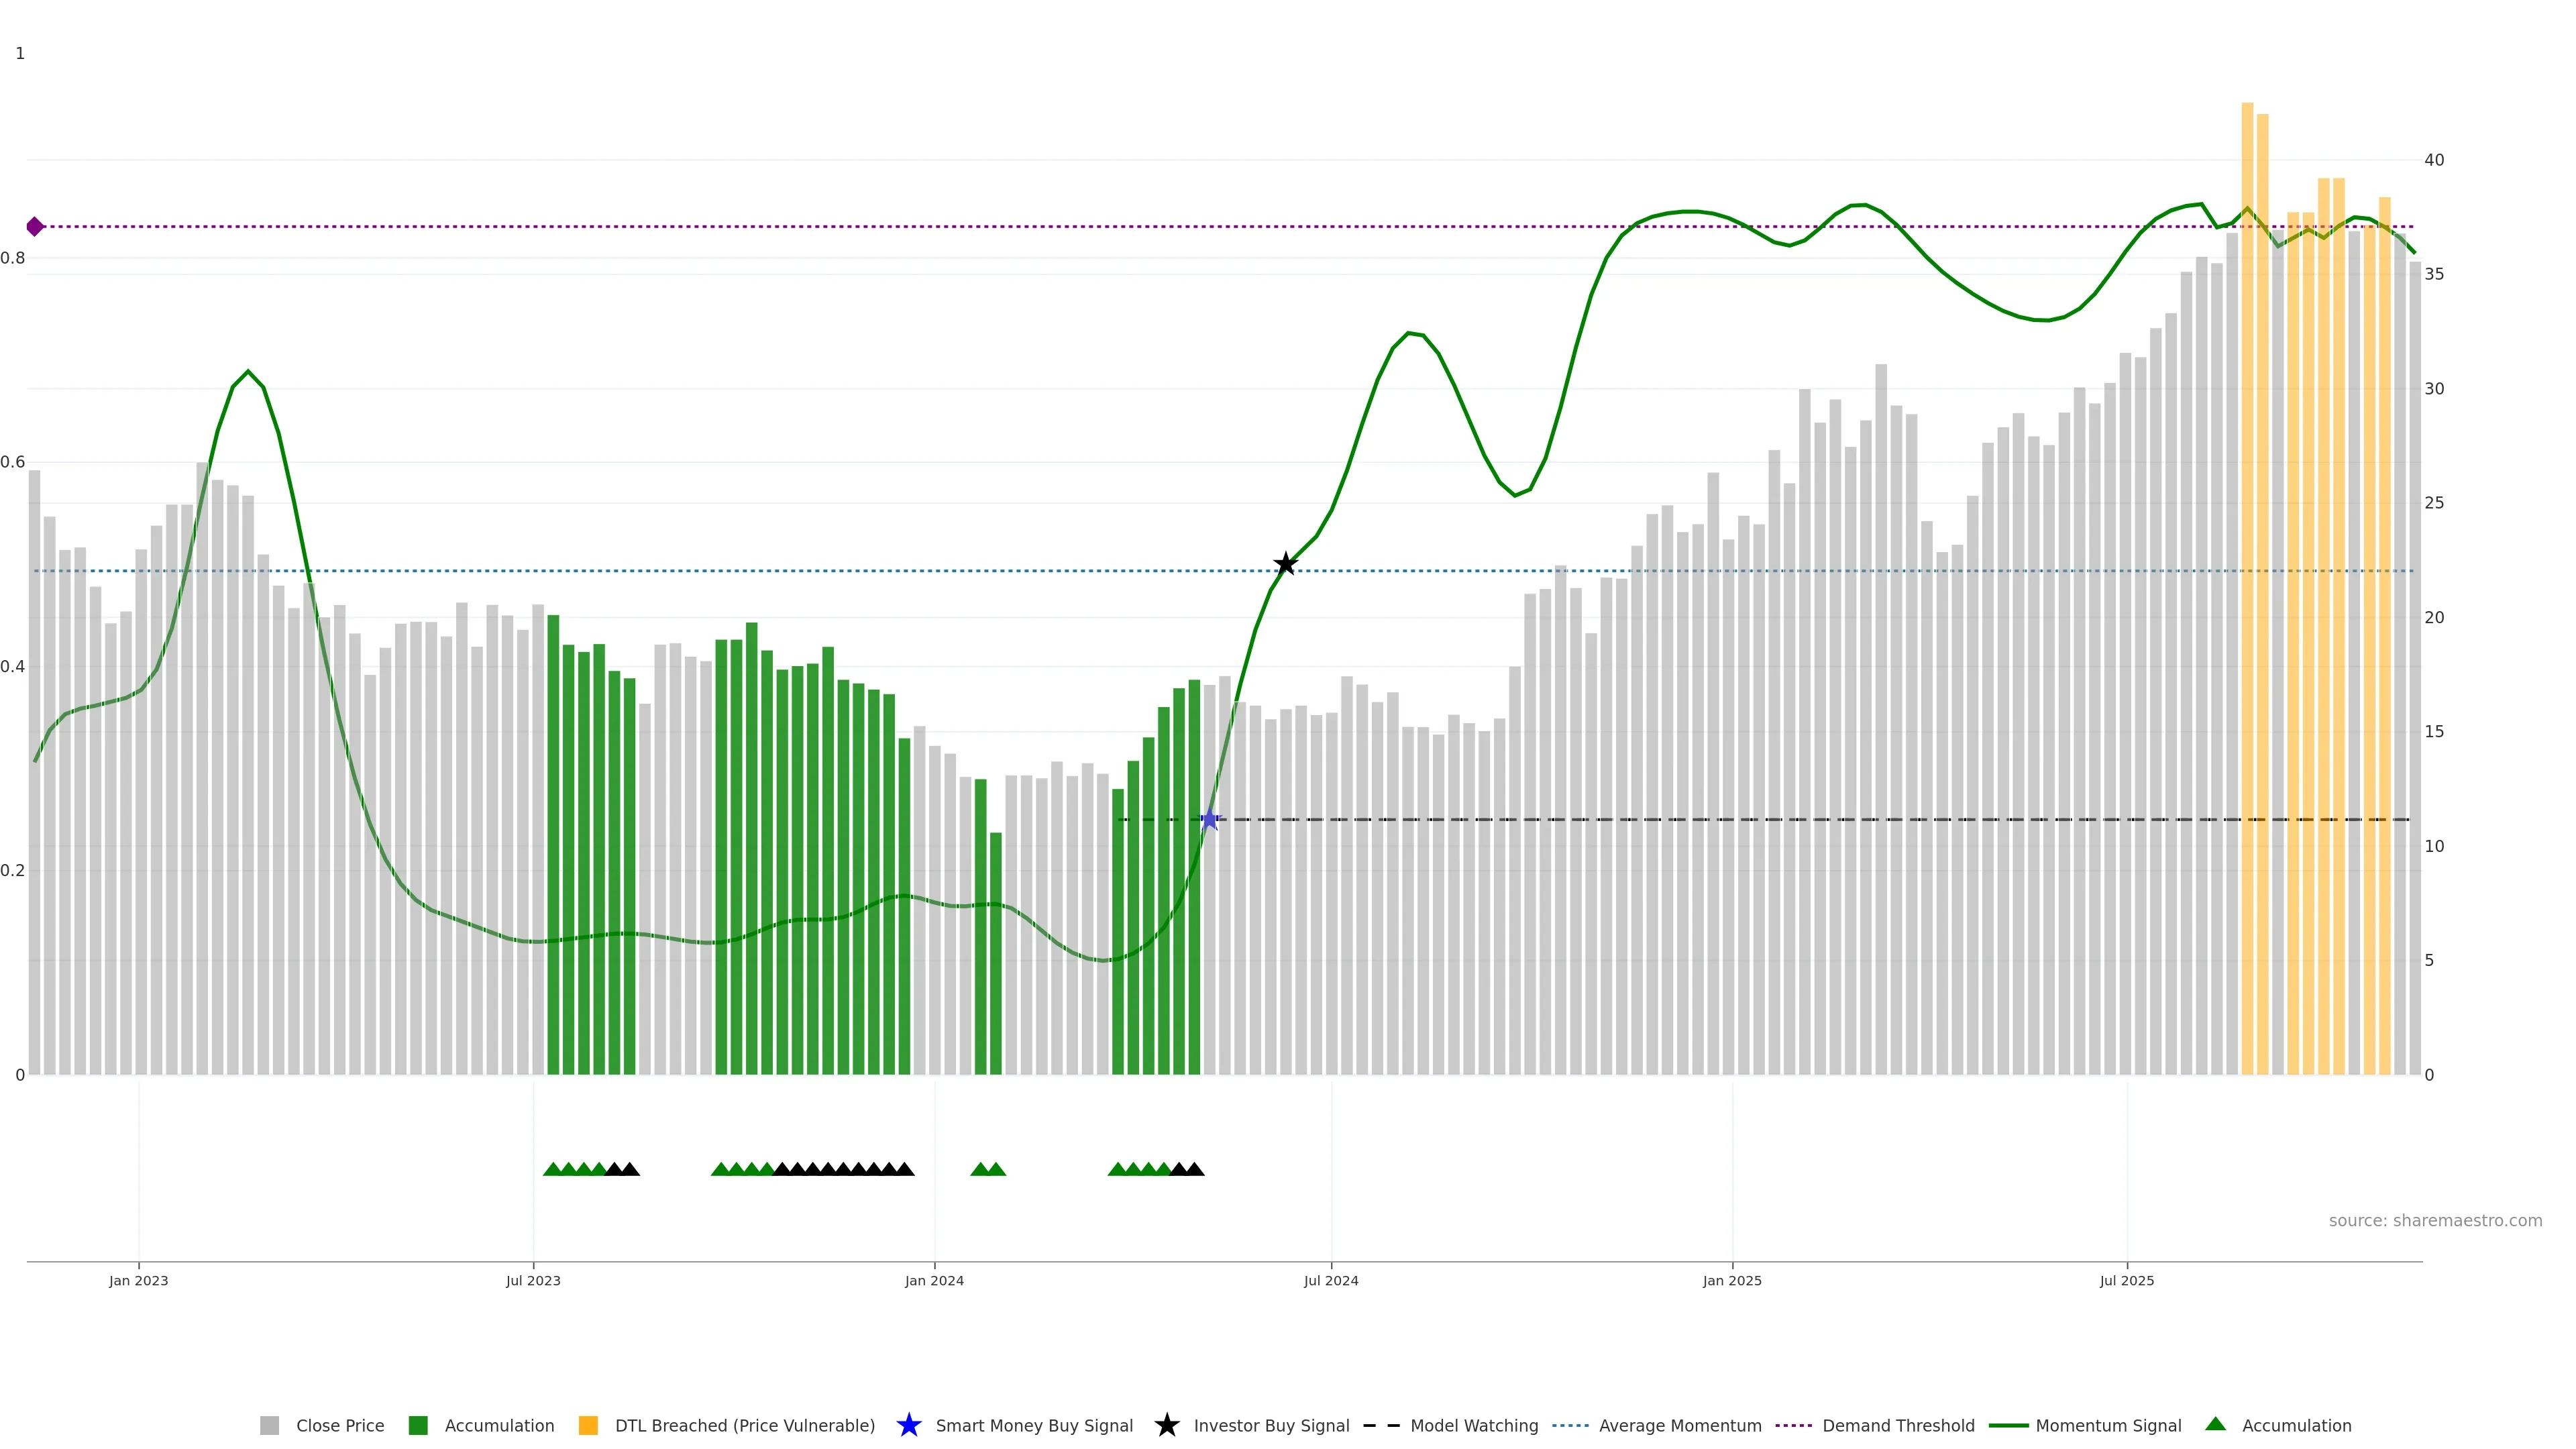Viewport: 2576px width, 1449px height.
Task: Click the green triangle legend icon
Action: pyautogui.click(x=2215, y=1425)
